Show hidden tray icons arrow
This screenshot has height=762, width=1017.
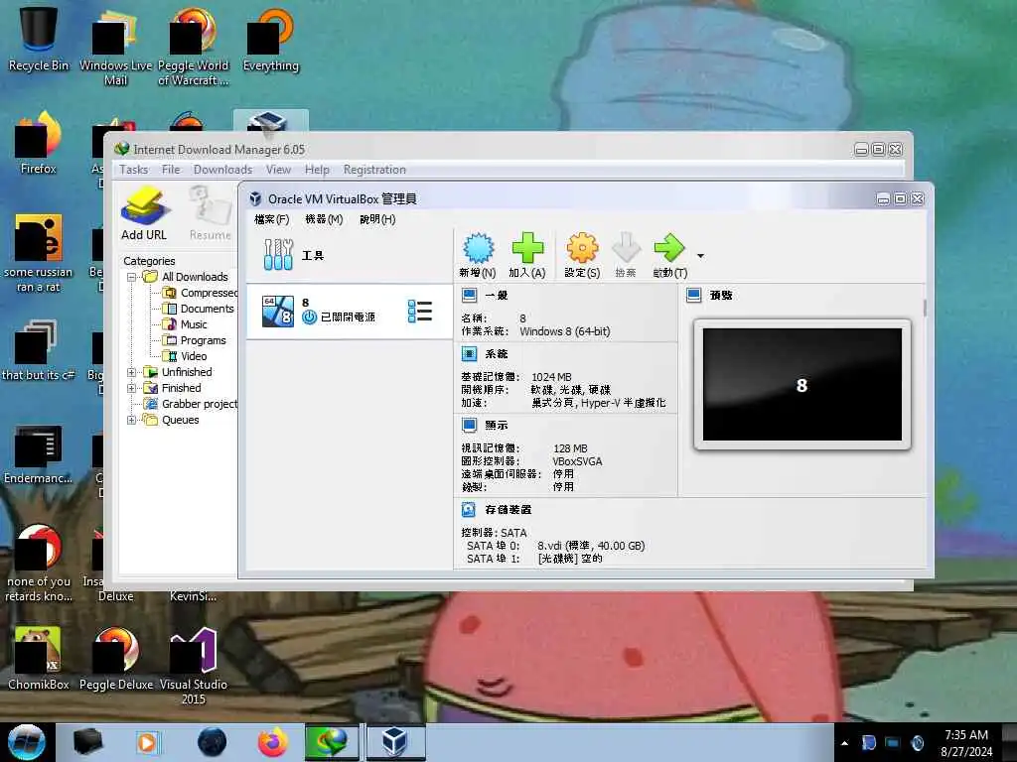tap(844, 743)
